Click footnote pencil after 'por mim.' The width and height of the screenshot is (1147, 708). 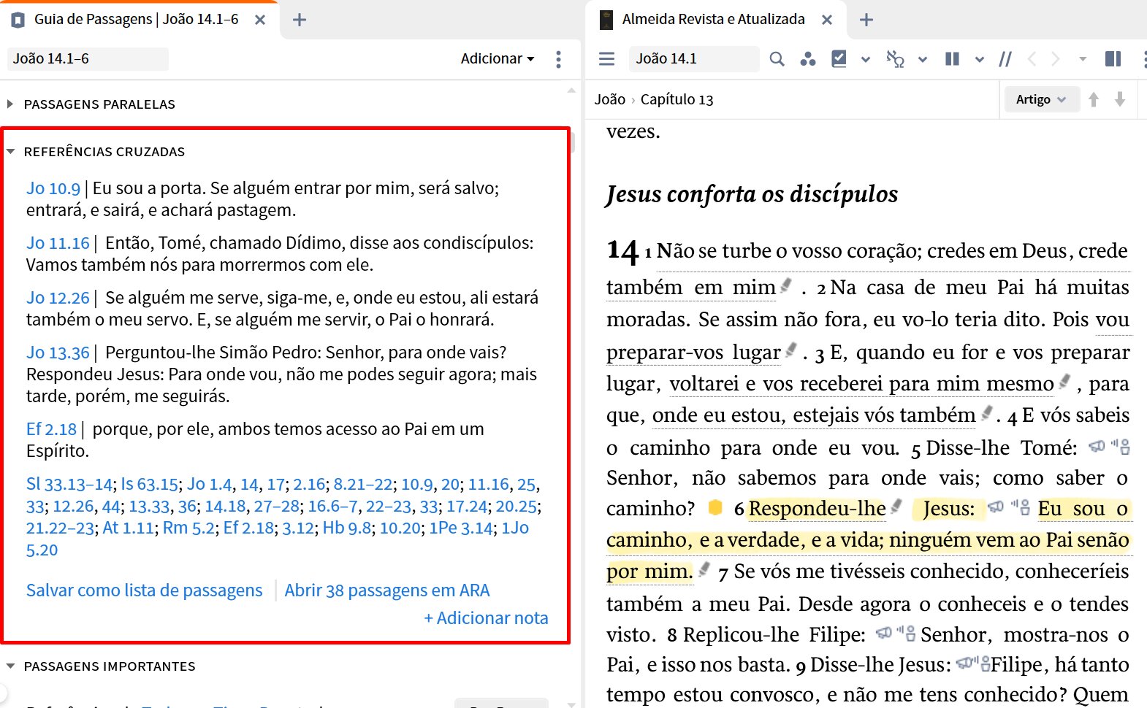[704, 569]
